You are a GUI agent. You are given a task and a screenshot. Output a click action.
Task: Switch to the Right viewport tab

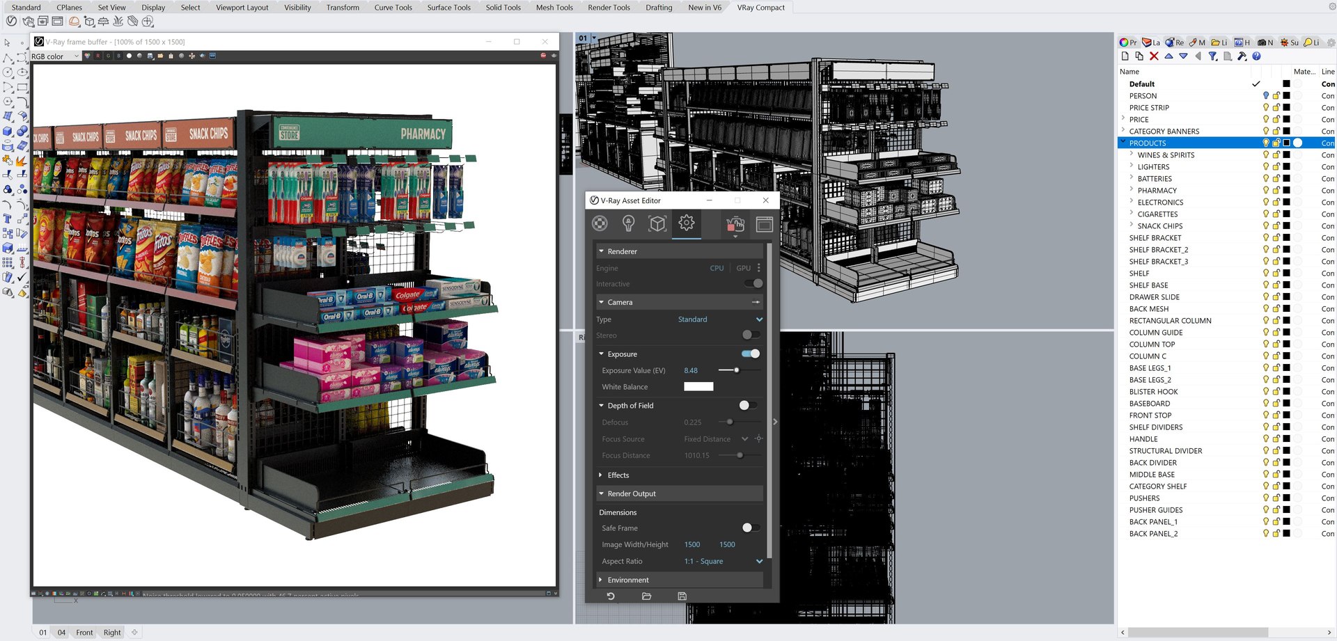tap(112, 633)
